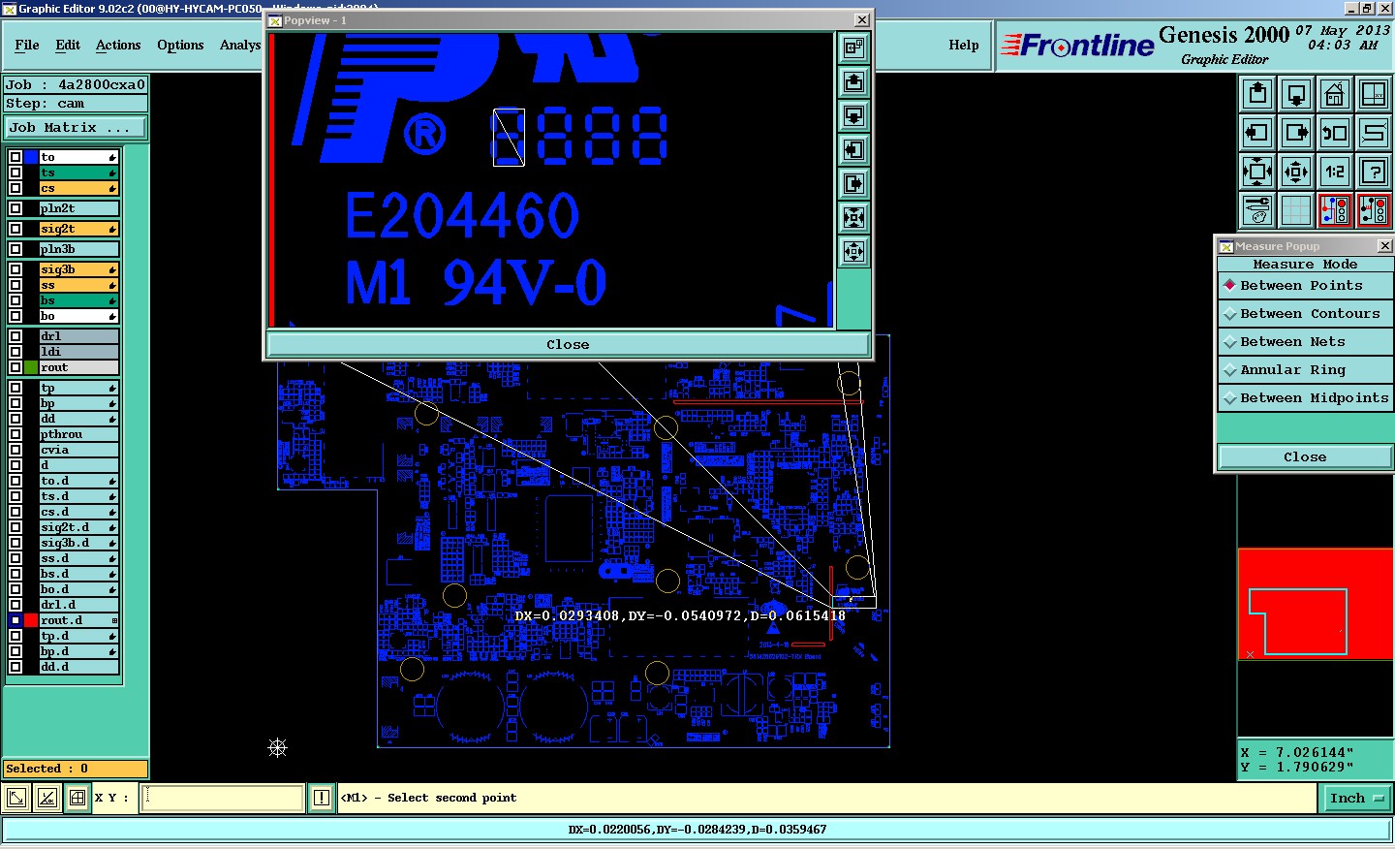Click the Popview zoom out icon

tap(853, 251)
